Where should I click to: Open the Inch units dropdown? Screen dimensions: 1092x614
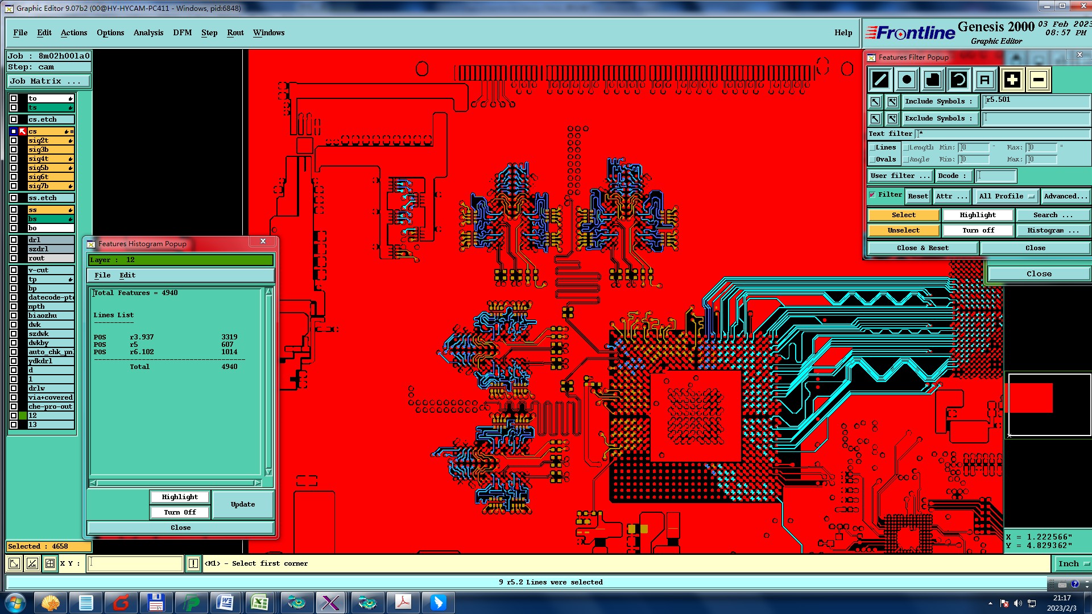pos(1073,563)
